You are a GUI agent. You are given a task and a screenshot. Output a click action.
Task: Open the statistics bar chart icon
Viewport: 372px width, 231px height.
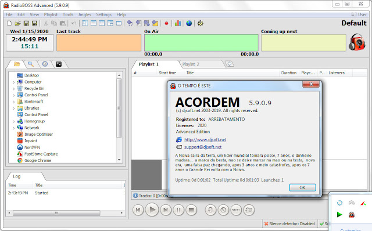point(178,23)
